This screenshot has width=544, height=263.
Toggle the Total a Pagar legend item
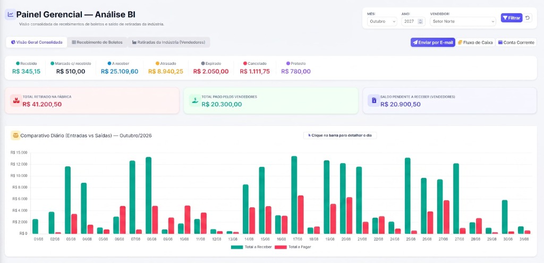[293, 247]
